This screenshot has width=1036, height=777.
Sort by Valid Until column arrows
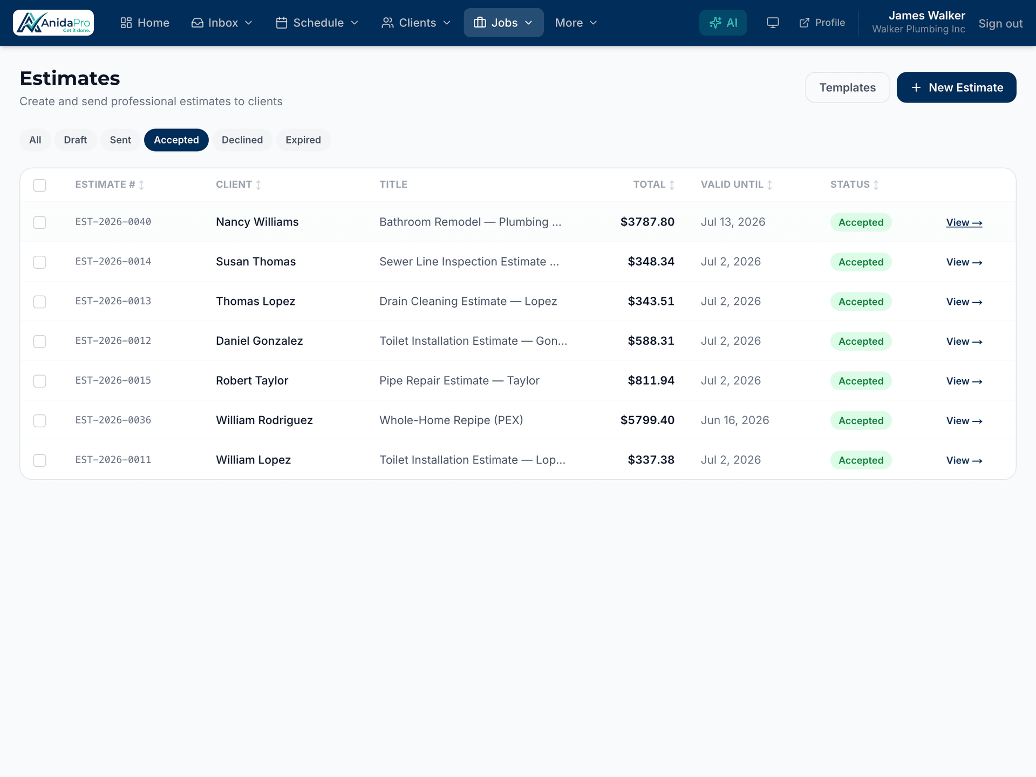769,185
